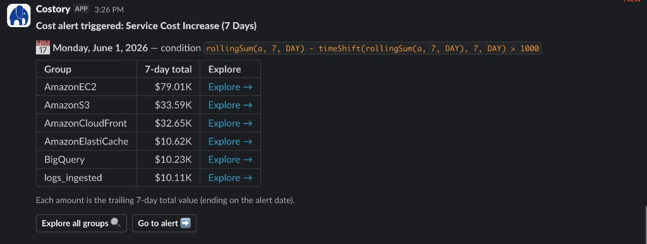Screen dimensions: 647x244
Task: Click the $32.65K total value
Action: pyautogui.click(x=173, y=123)
